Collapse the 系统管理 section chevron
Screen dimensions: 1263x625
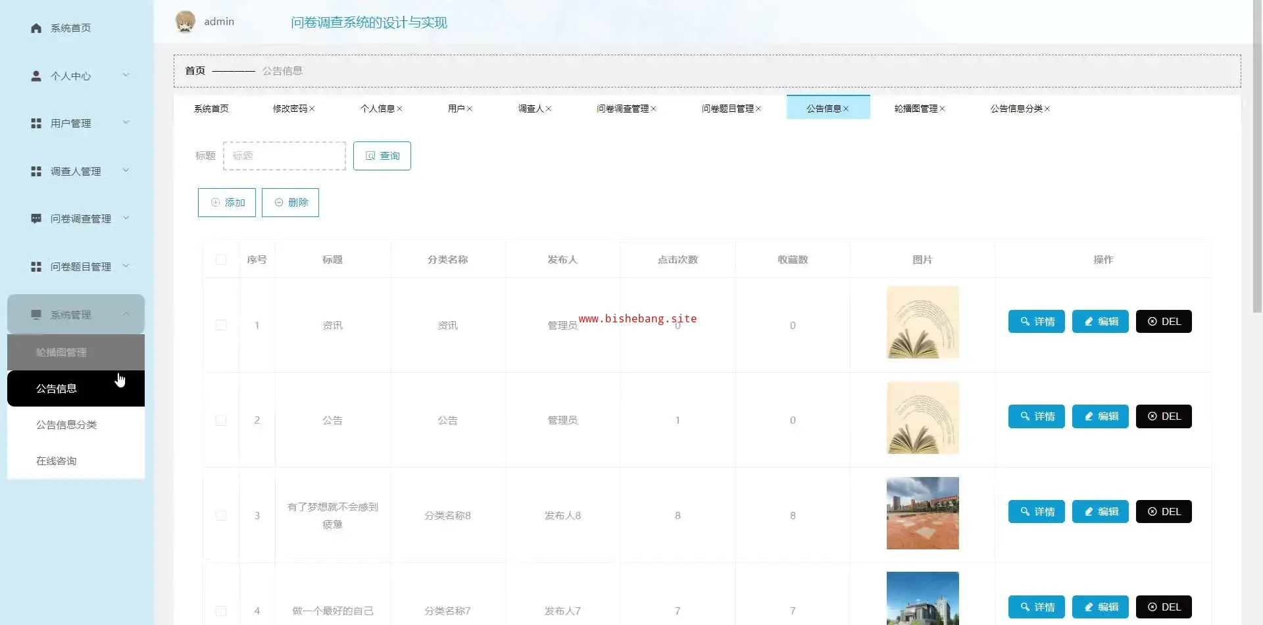click(x=126, y=314)
